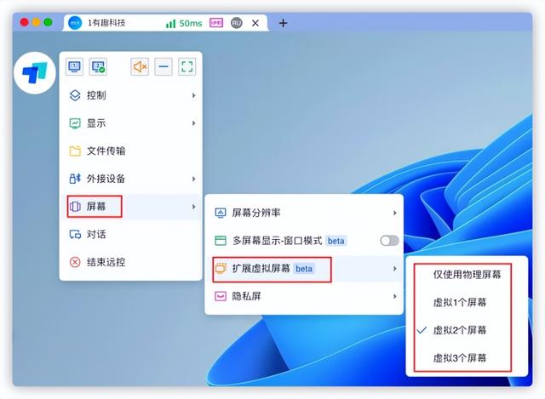Open a new tab with plus button
This screenshot has width=545, height=399.
pyautogui.click(x=284, y=23)
